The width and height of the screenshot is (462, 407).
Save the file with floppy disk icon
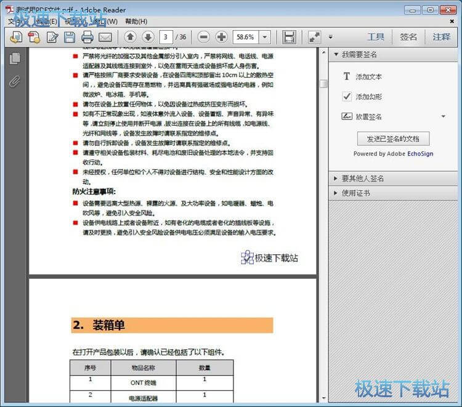pos(70,37)
